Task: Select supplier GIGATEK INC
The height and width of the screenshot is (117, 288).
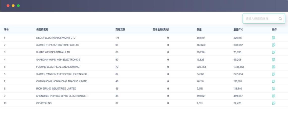Action: tap(44, 103)
